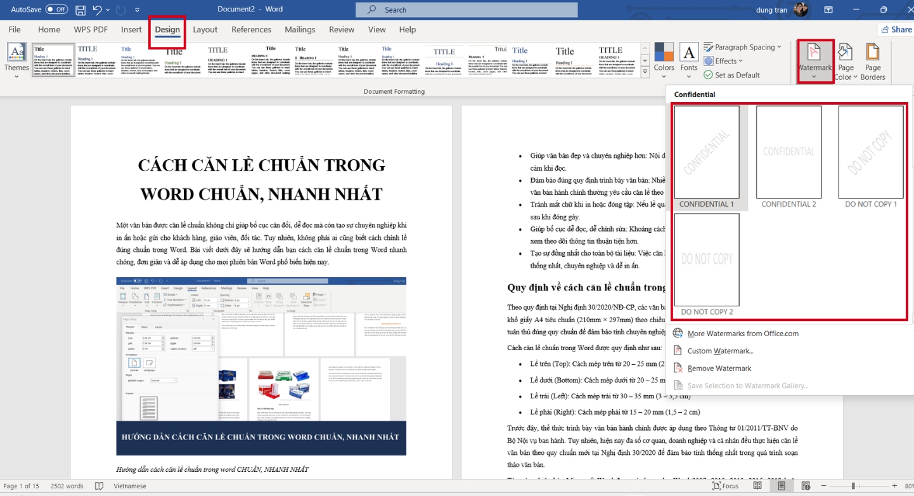This screenshot has width=914, height=496.
Task: Go to the Review tab
Action: pos(342,29)
